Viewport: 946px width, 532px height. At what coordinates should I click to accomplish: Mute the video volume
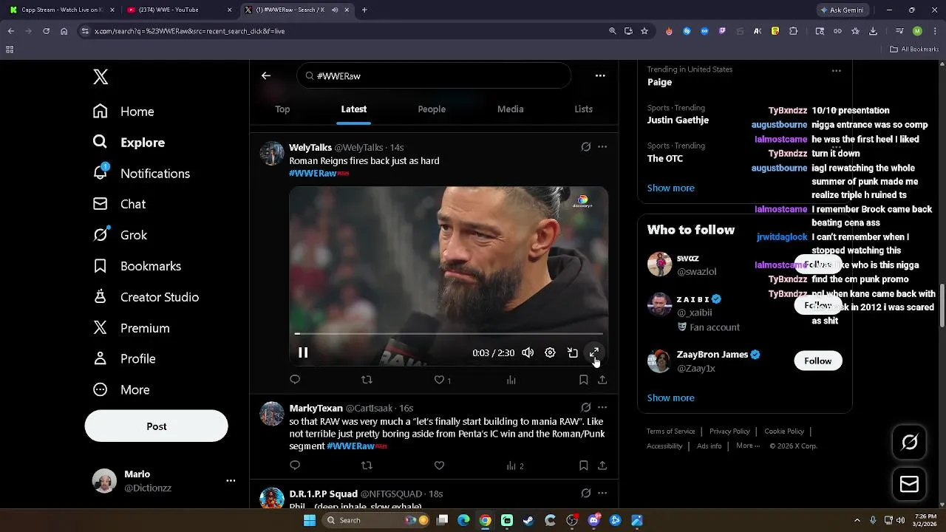[528, 353]
